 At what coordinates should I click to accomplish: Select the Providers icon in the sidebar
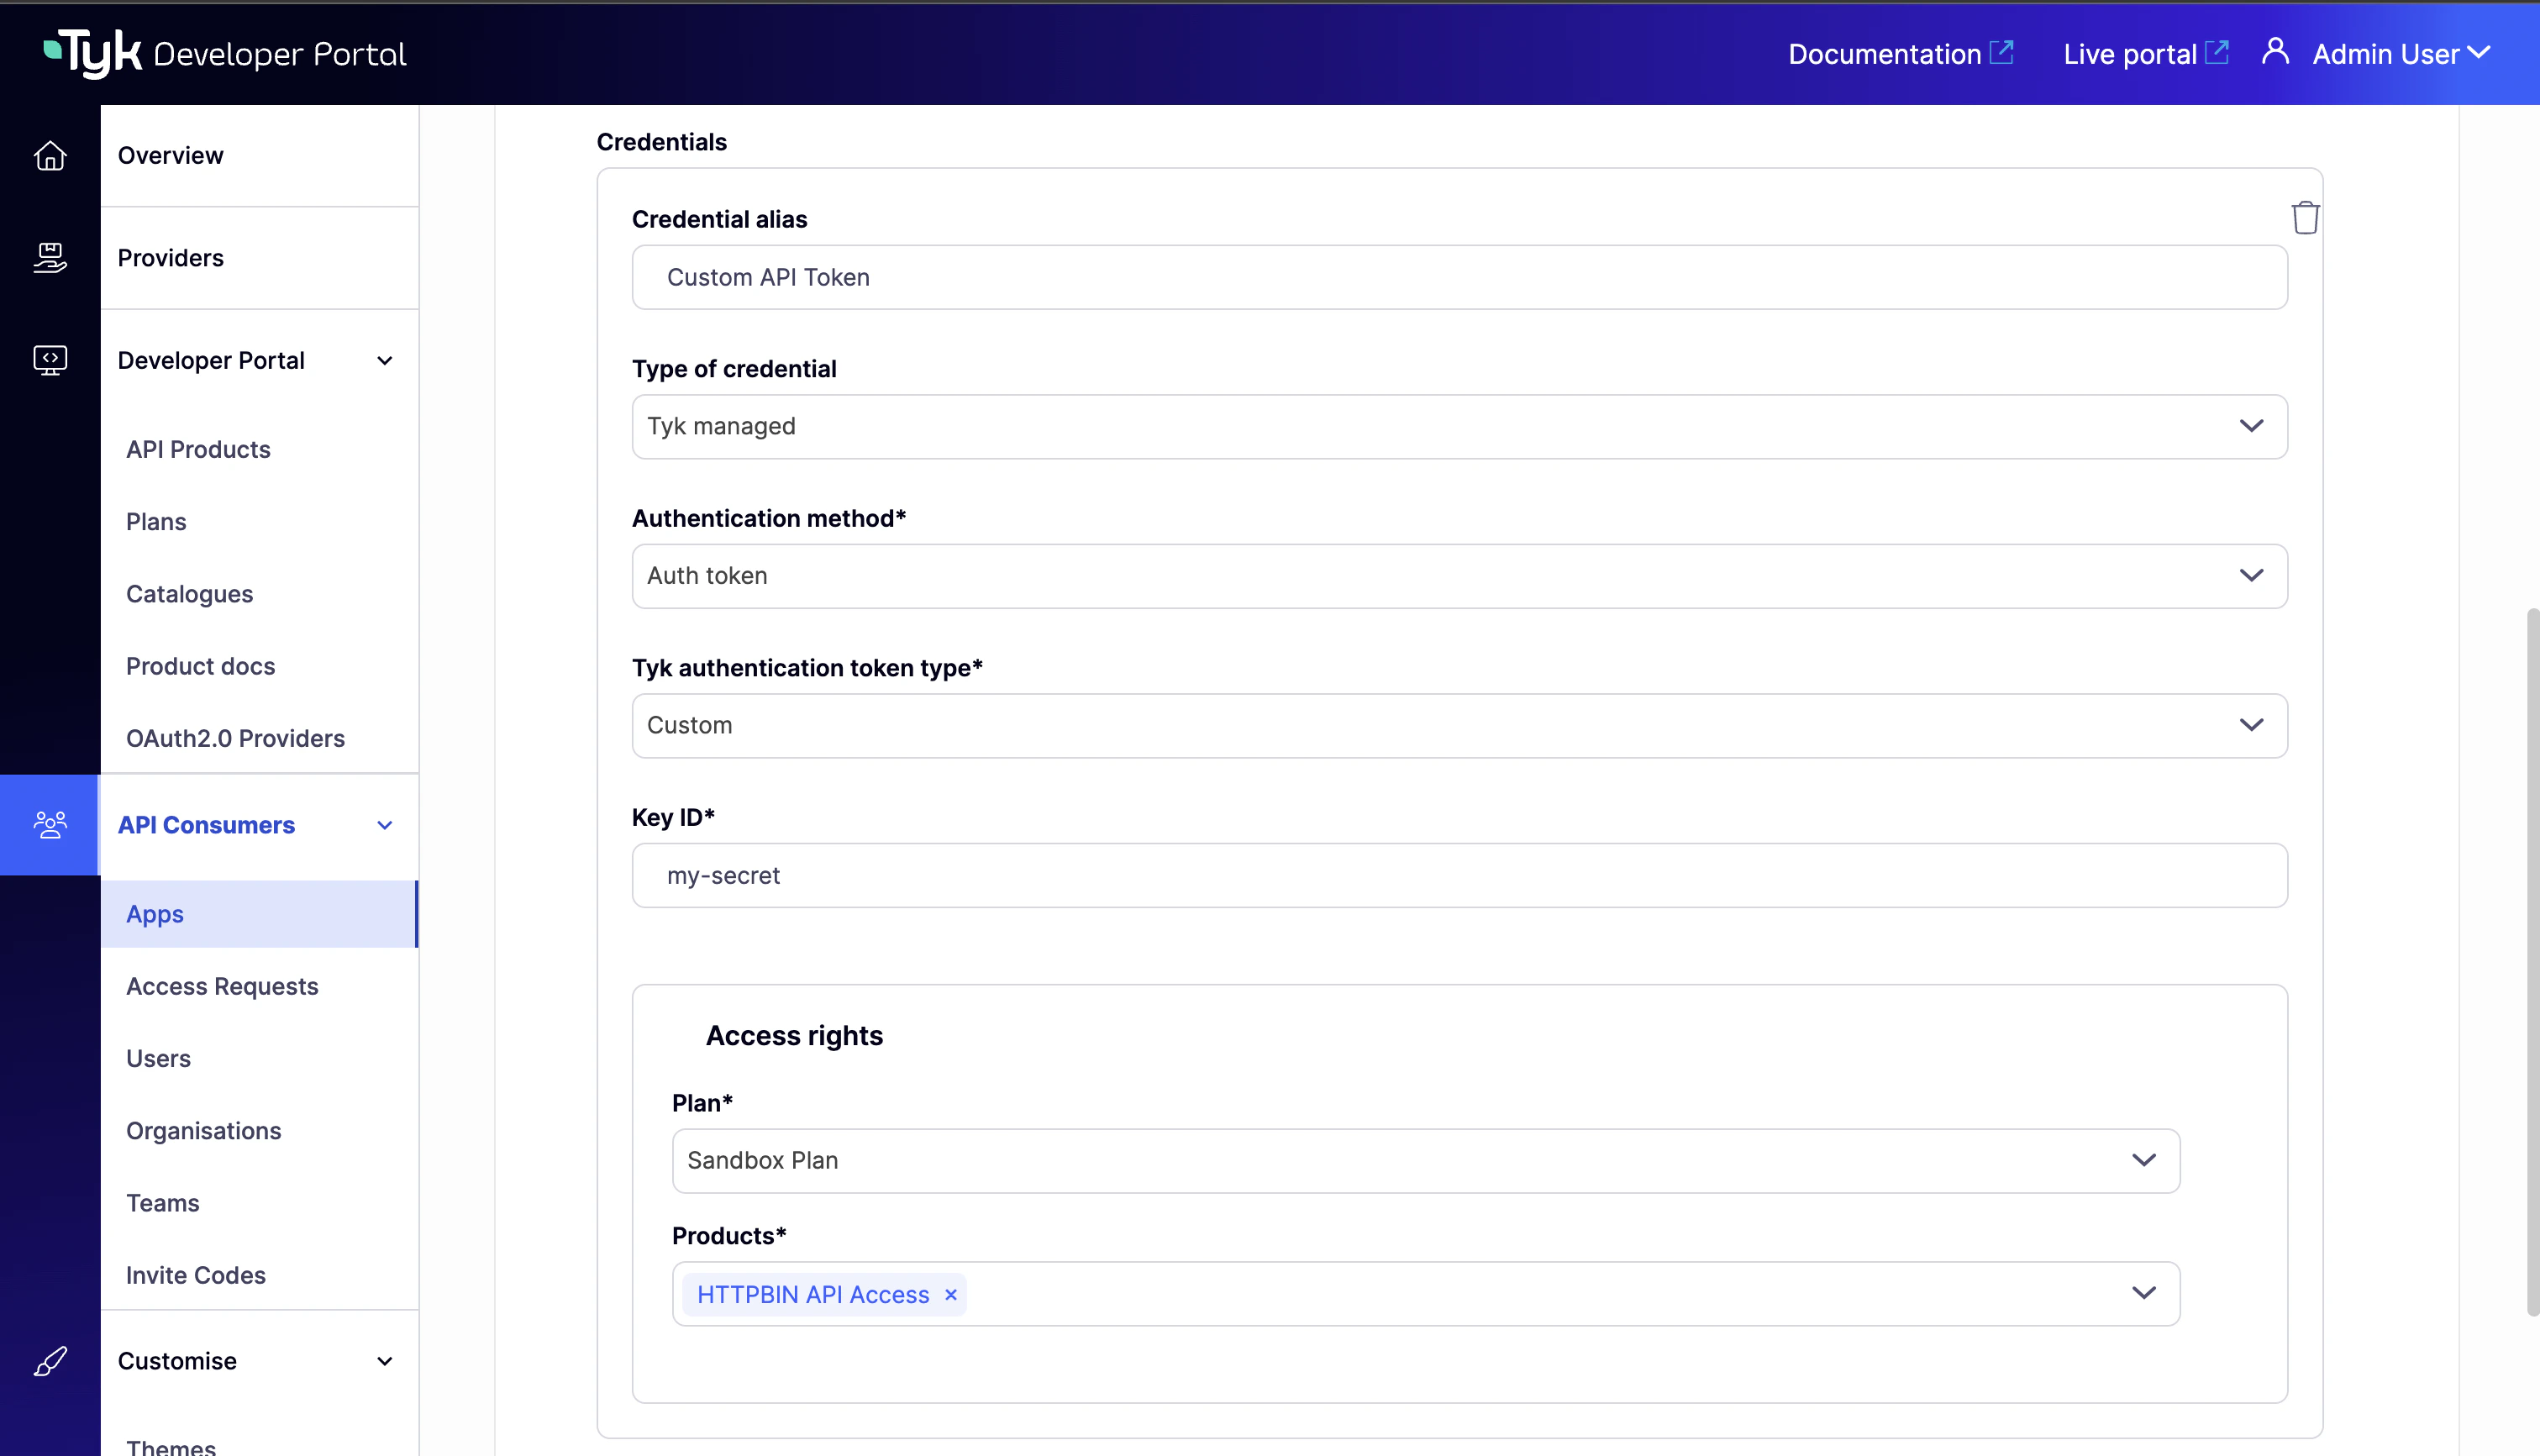(x=50, y=257)
